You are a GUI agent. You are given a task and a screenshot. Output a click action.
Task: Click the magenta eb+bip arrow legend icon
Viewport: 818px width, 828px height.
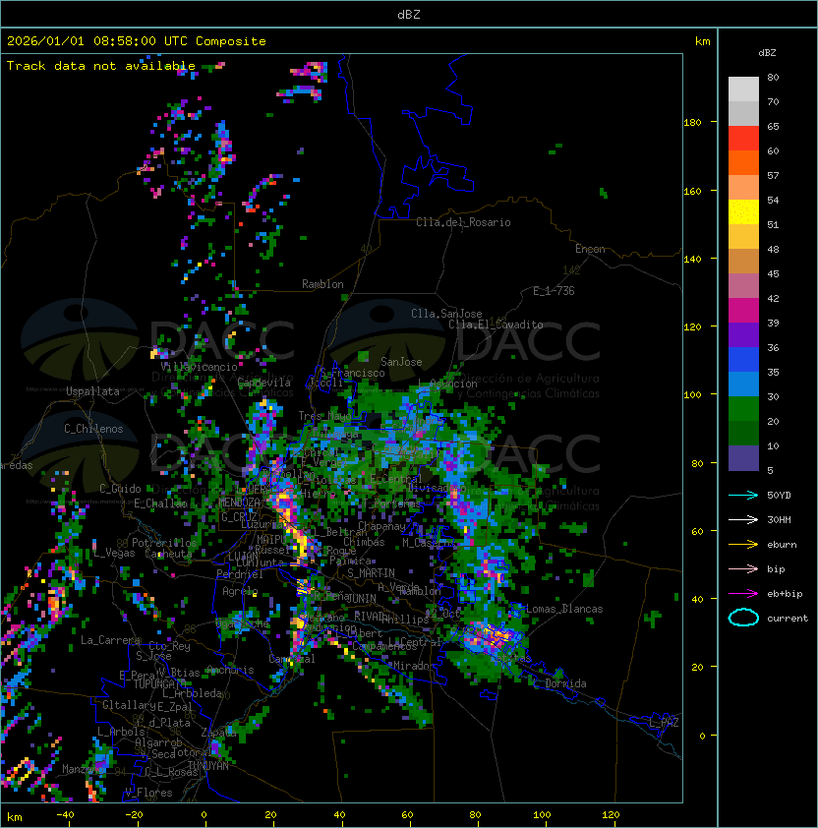point(743,594)
